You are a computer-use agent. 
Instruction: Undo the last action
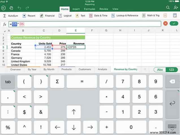[x=19, y=8]
